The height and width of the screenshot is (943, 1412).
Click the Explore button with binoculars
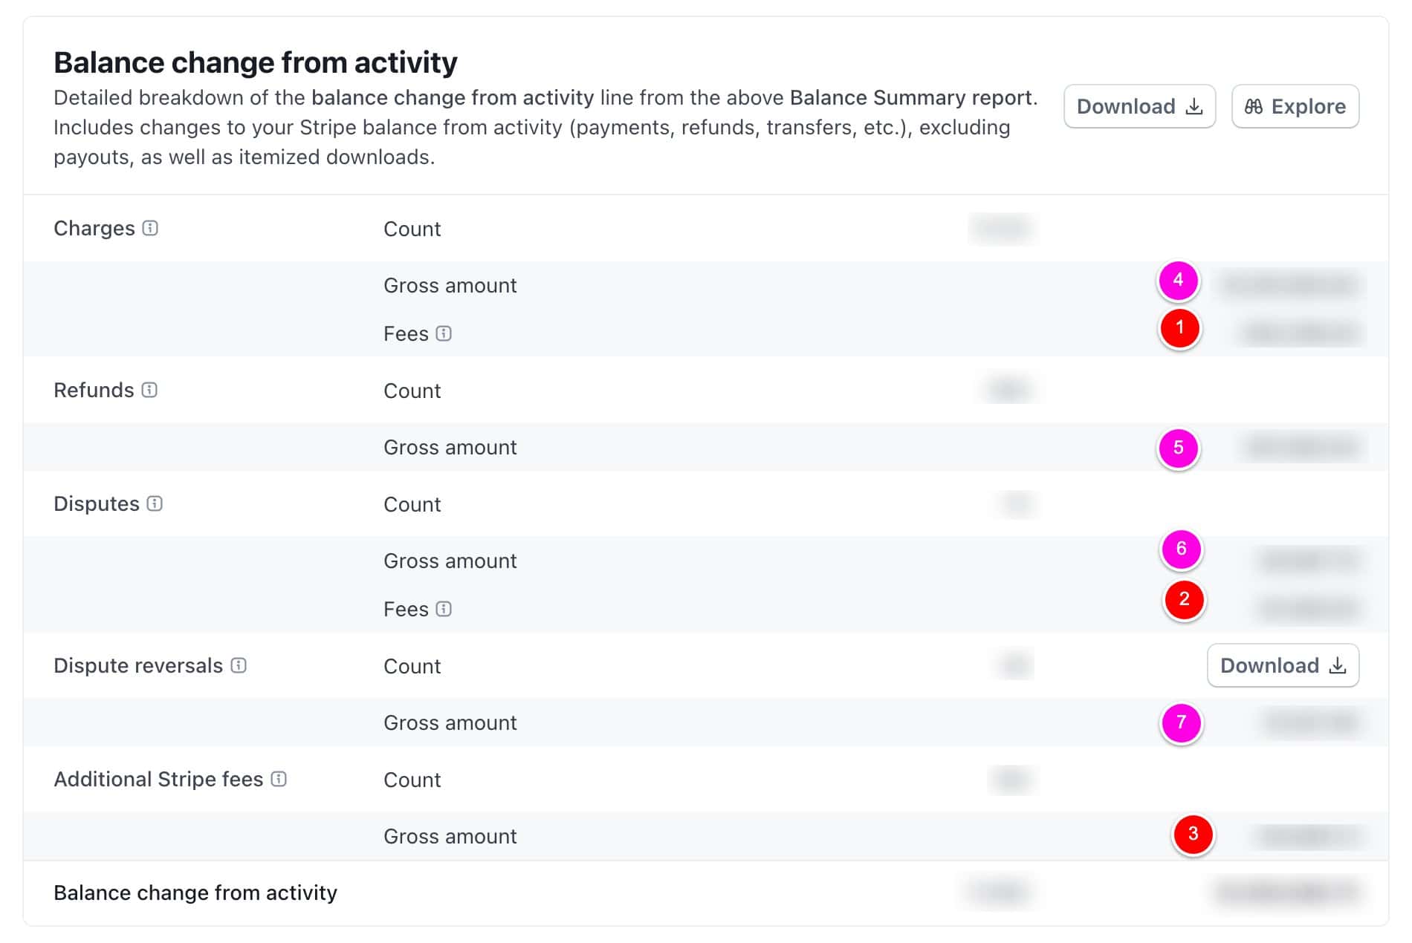click(x=1295, y=106)
